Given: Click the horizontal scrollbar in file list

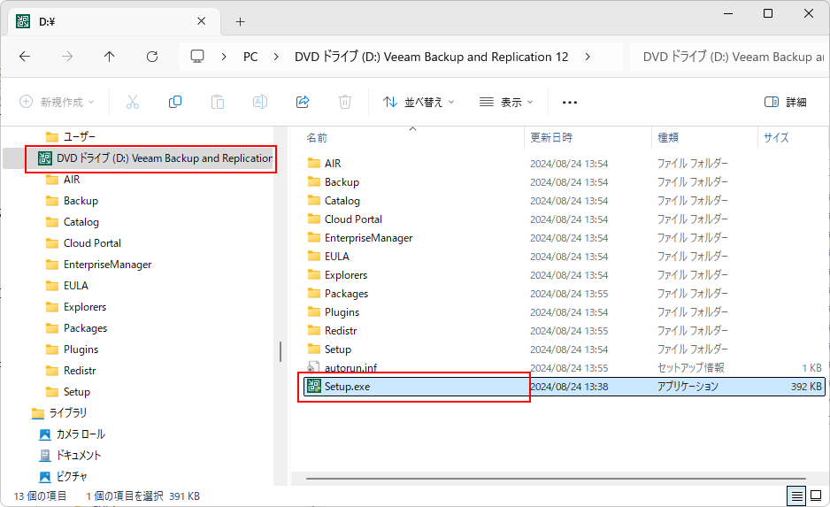Looking at the screenshot, I should pyautogui.click(x=556, y=479).
